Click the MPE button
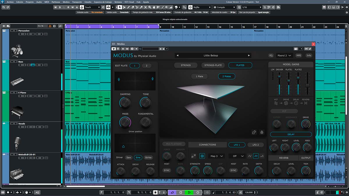Viewport: 349px width, 196px height. pos(298,55)
